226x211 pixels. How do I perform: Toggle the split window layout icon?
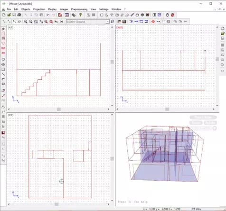(x=154, y=15)
